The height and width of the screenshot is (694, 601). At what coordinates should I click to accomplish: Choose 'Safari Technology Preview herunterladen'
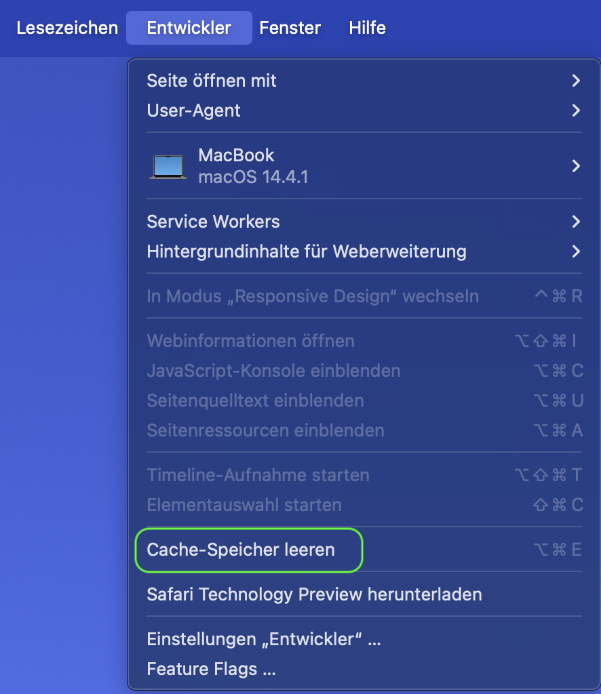coord(314,594)
